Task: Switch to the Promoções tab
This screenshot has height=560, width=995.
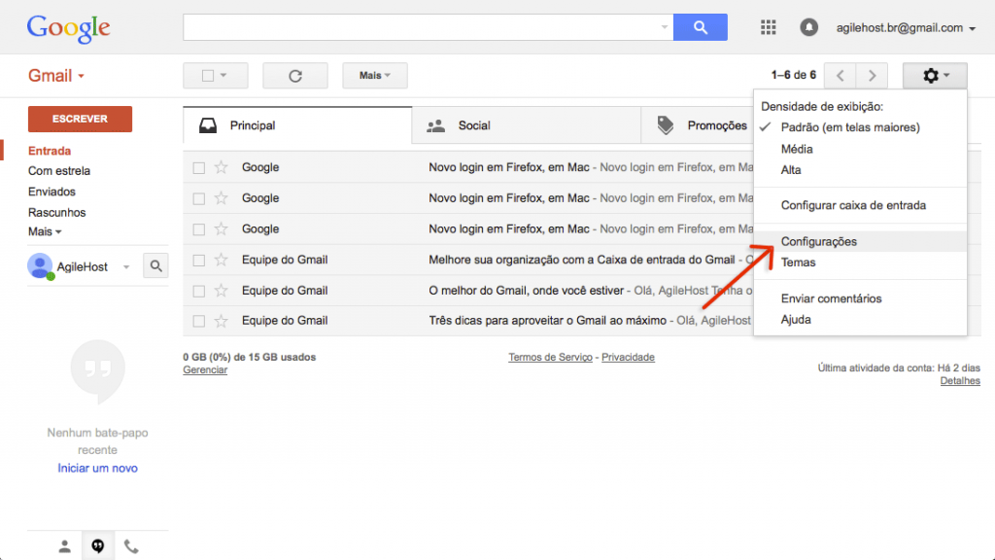Action: pyautogui.click(x=698, y=125)
